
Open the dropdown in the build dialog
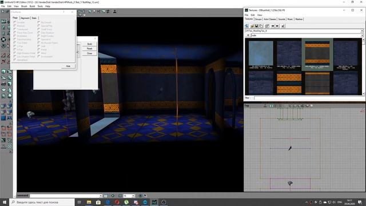pos(77,52)
